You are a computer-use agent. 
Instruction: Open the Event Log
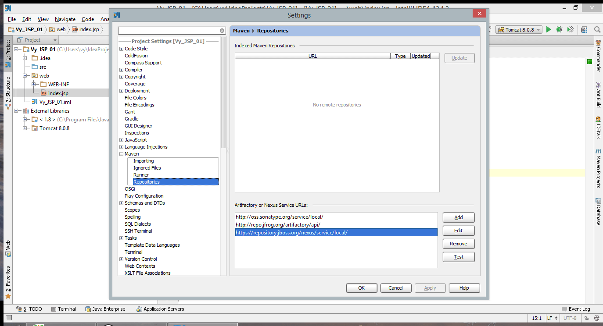[576, 309]
